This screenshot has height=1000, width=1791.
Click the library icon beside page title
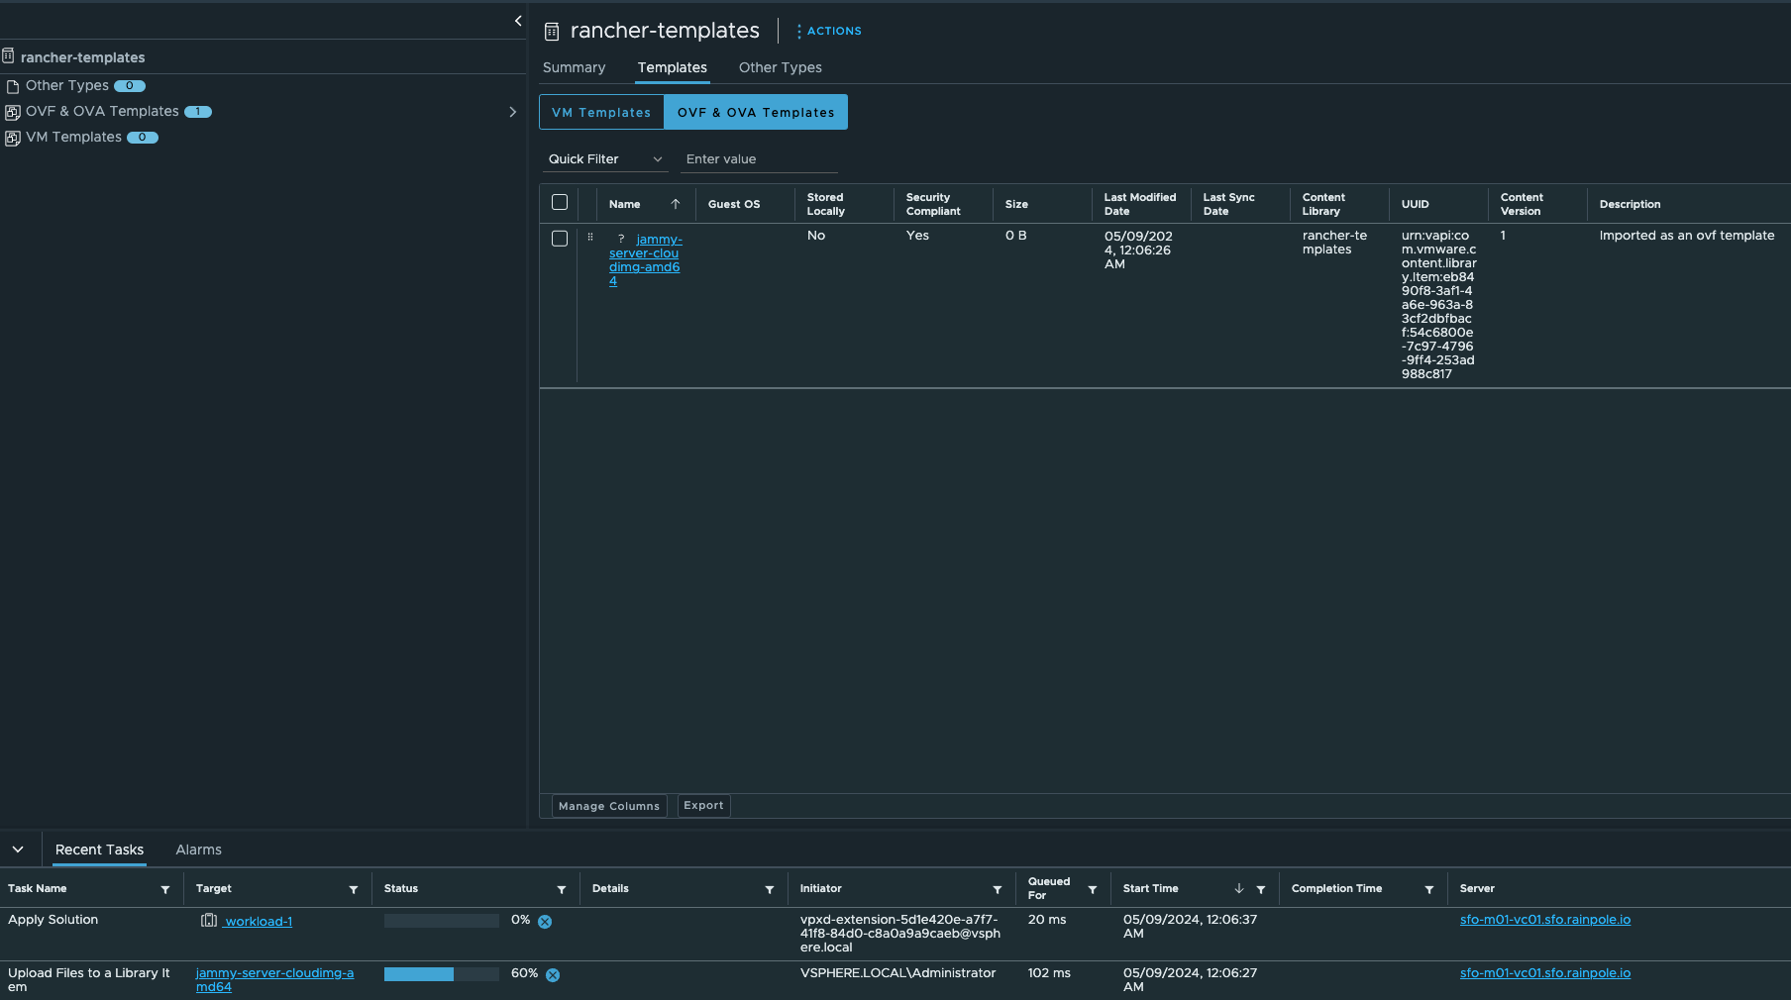(552, 32)
